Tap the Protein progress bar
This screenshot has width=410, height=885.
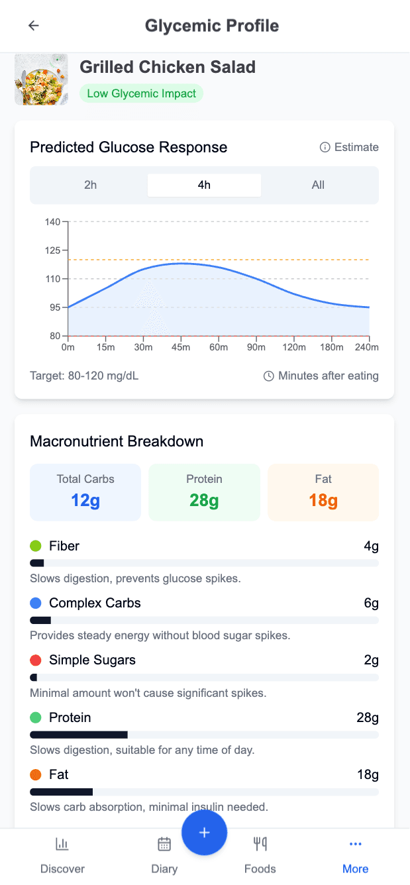click(x=204, y=735)
